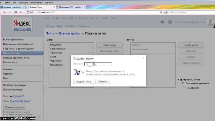Click the Удалить label button

coord(191,57)
